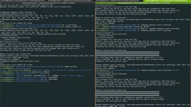The height and width of the screenshot is (107, 191).
Task: Click the 'Warning: Permanently added' line
Action: pyautogui.click(x=36, y=7)
